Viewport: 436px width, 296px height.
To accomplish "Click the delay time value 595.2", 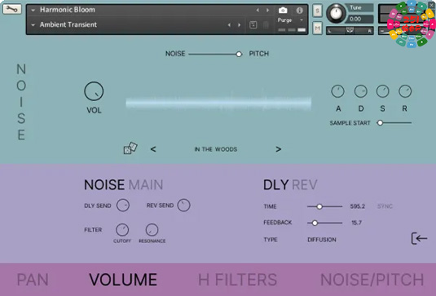I will pyautogui.click(x=358, y=206).
